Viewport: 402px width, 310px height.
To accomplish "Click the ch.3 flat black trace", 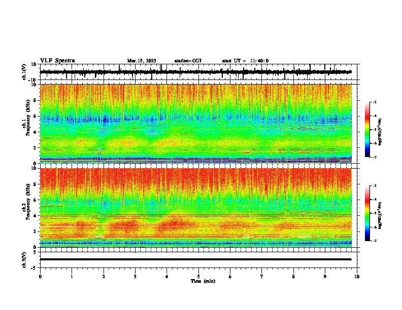I will pos(195,259).
